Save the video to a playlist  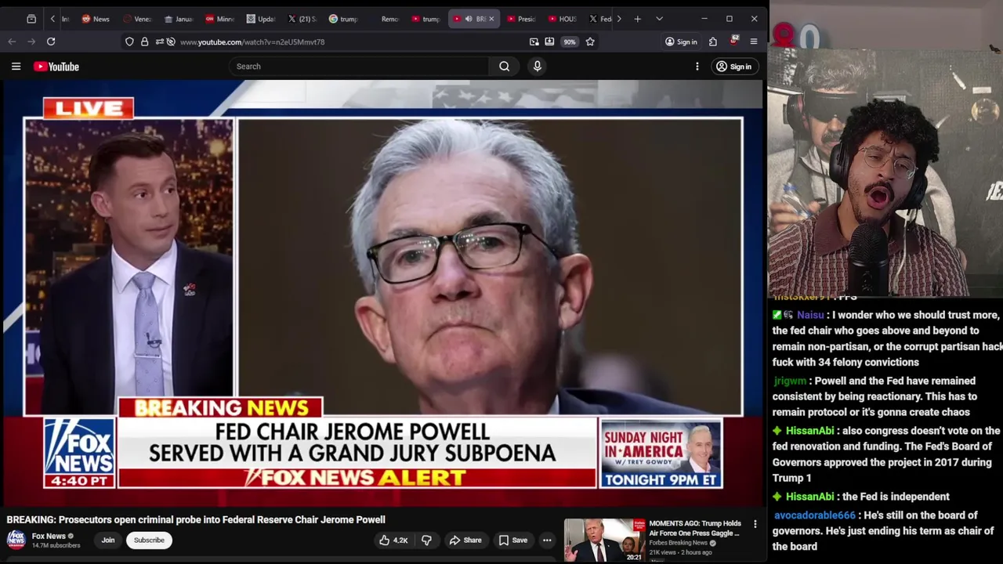click(x=513, y=540)
